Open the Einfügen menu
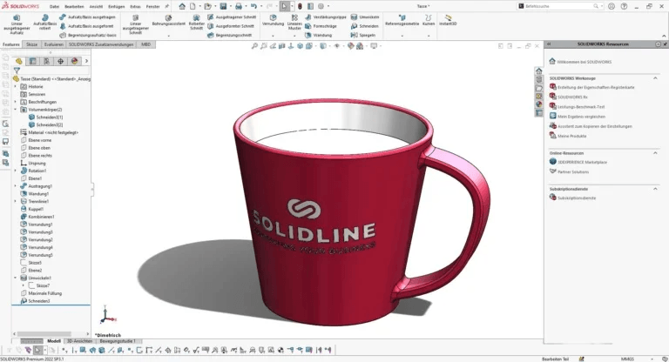The width and height of the screenshot is (669, 362). click(x=116, y=5)
